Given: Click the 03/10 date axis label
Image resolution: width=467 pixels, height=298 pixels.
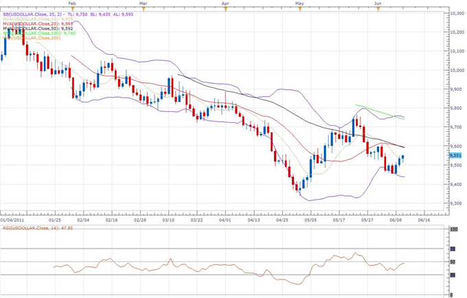Looking at the screenshot, I should click(168, 220).
